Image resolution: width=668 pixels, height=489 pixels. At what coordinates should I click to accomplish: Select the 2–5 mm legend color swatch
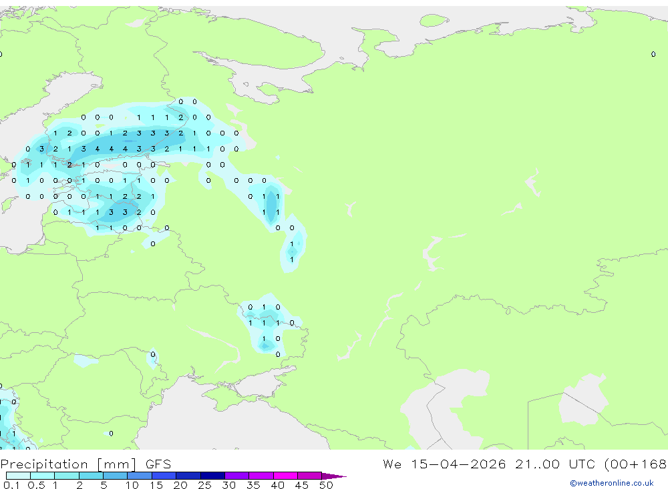click(91, 476)
